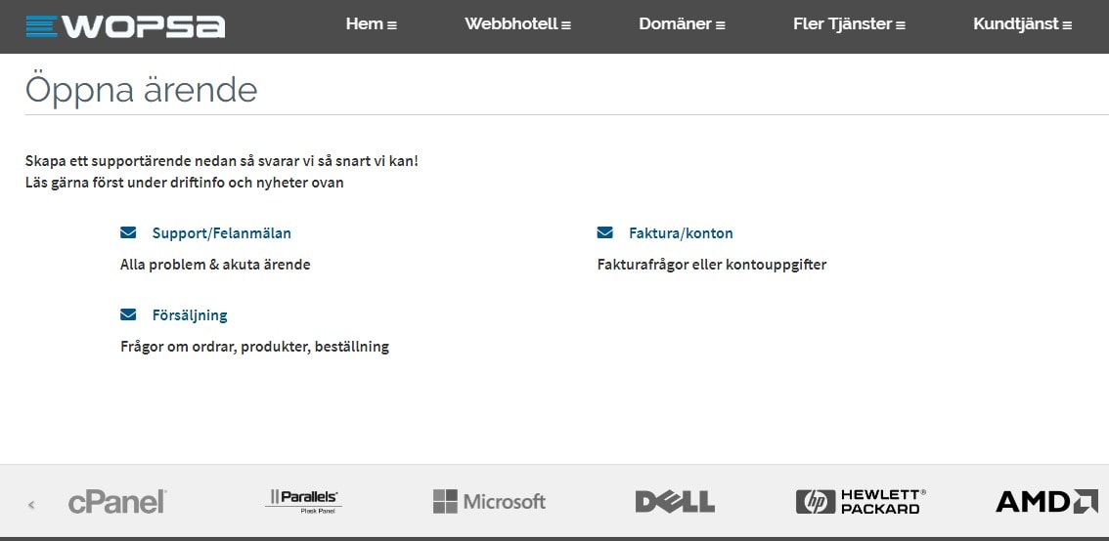Click the Öppna ärende page heading
The image size is (1109, 541).
[142, 90]
